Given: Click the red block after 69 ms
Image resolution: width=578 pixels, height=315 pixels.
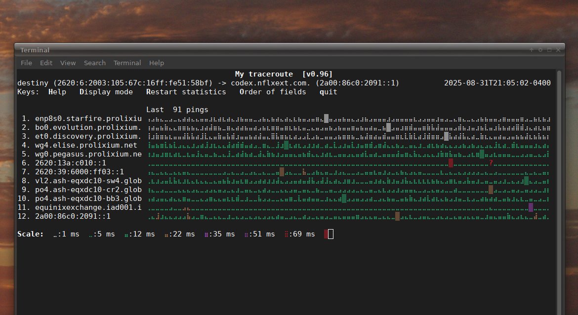Looking at the screenshot, I should (x=326, y=234).
